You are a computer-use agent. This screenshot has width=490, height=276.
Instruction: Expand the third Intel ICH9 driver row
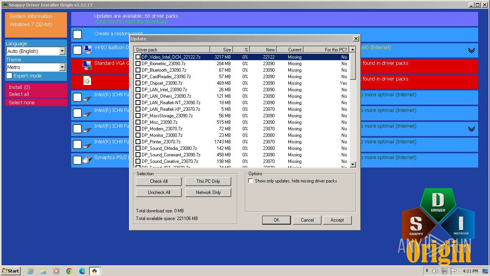pos(472,129)
